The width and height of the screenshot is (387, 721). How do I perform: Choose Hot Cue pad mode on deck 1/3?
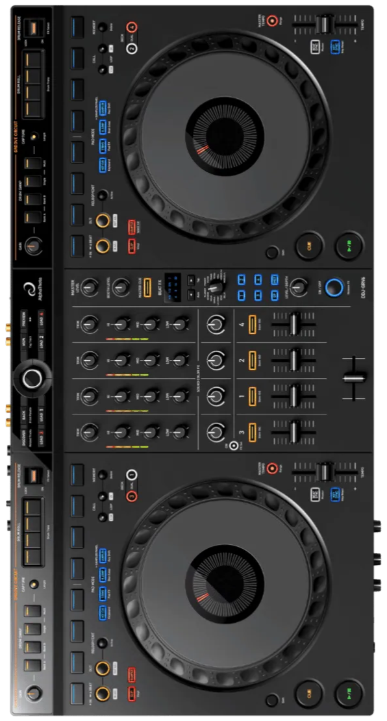(102, 613)
